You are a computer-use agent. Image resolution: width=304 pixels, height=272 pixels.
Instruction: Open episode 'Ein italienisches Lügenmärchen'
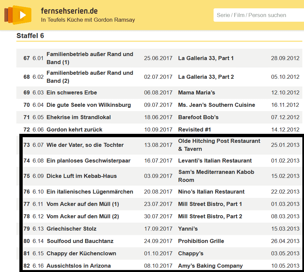click(x=90, y=192)
